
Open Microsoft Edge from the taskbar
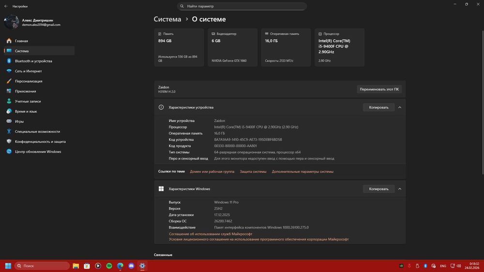pyautogui.click(x=120, y=266)
